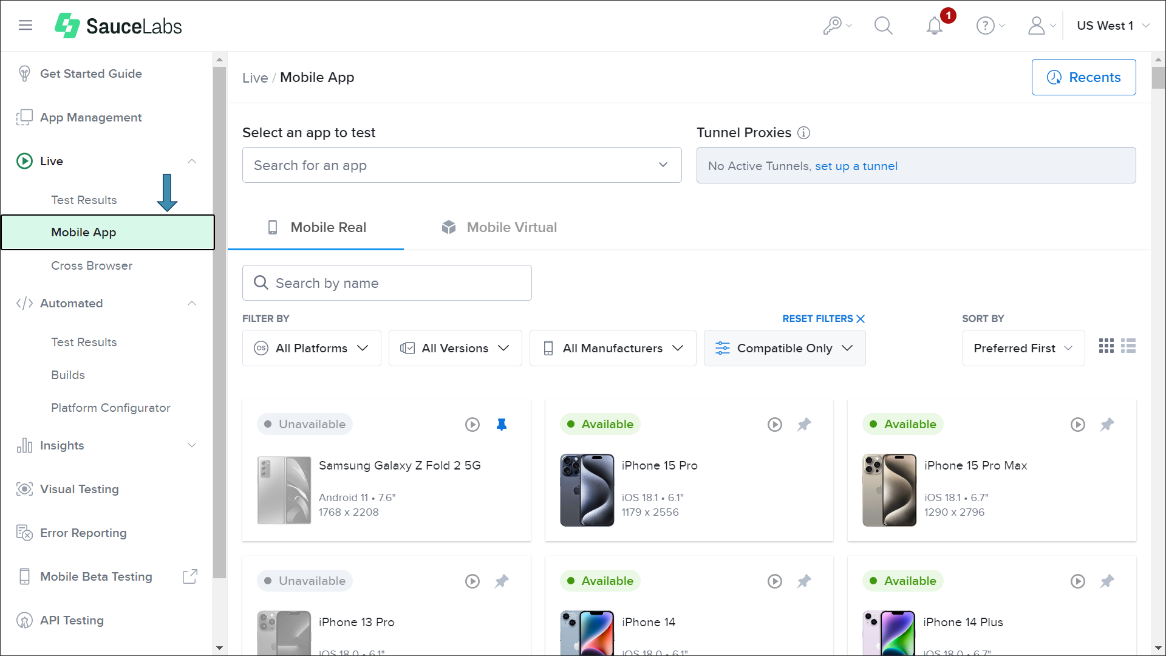Switch to grid view layout

click(x=1106, y=346)
